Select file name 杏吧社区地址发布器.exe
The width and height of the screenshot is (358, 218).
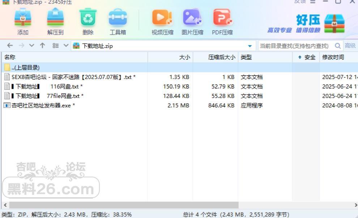43,105
